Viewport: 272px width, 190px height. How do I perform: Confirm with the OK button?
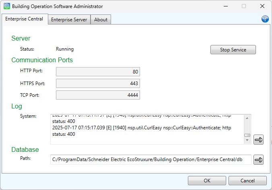(207, 181)
